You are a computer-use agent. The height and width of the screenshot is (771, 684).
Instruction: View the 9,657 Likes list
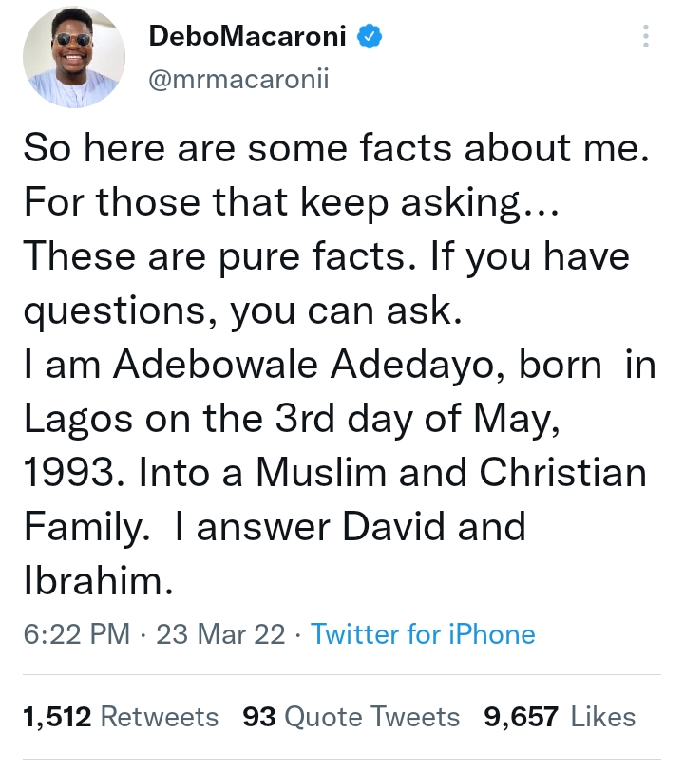pos(560,717)
